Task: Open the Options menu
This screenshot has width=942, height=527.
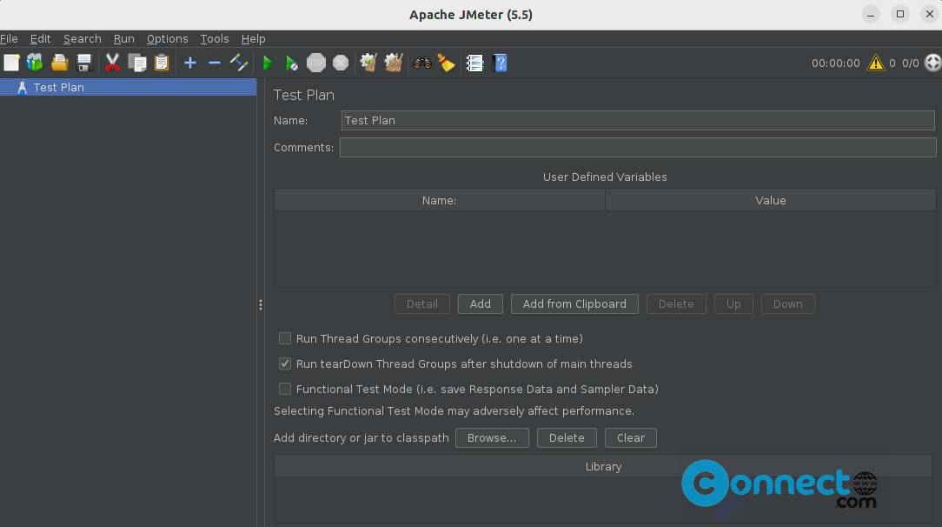Action: (167, 38)
